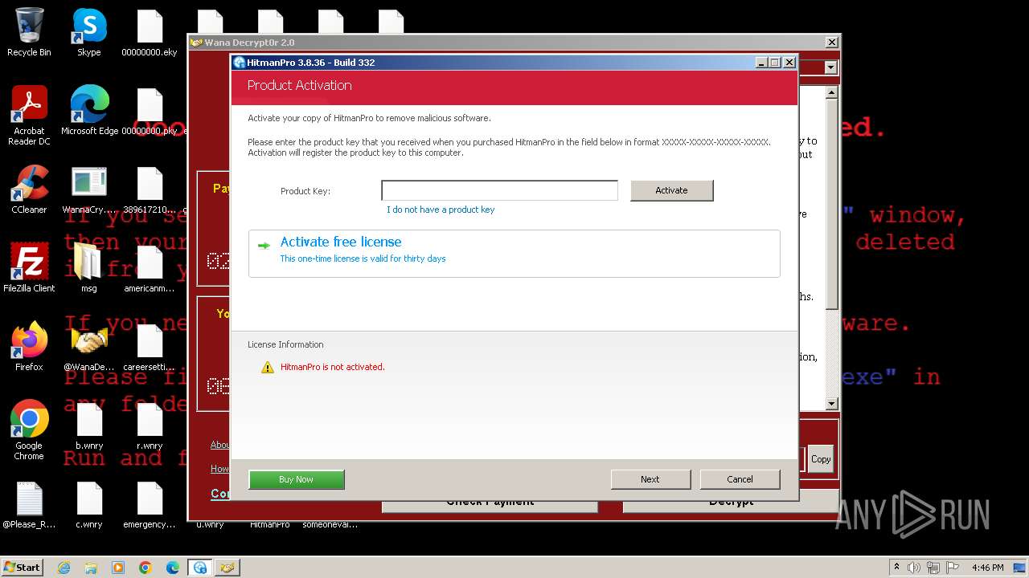Click the Next button
Viewport: 1029px width, 578px height.
pos(650,479)
